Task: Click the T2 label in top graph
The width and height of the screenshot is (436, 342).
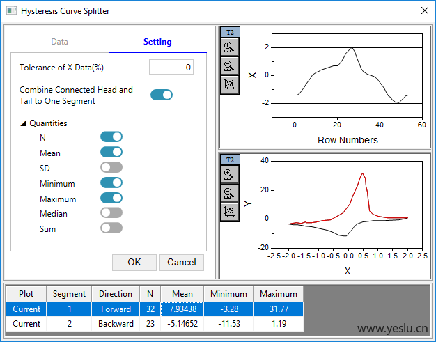Action: click(230, 33)
